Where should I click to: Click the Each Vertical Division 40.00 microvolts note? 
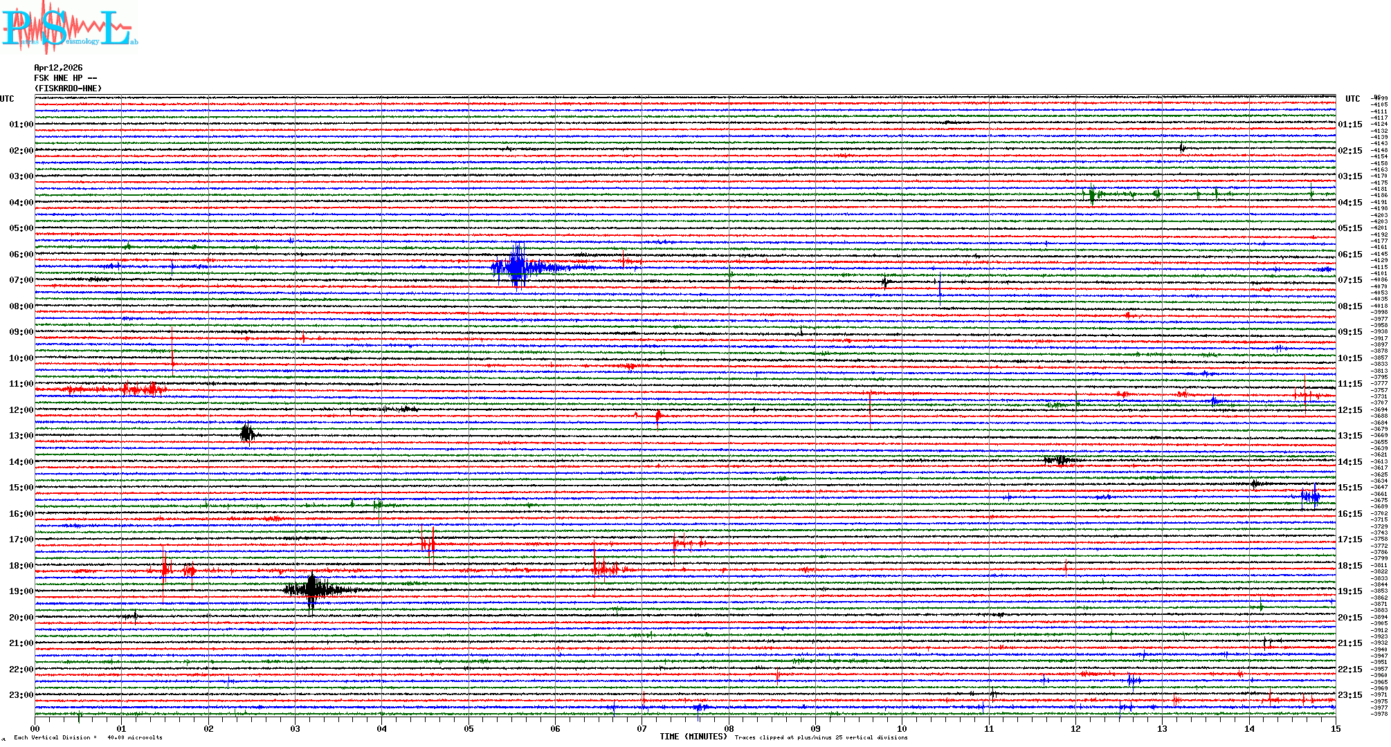[x=88, y=737]
